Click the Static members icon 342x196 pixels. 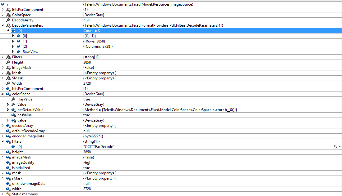(x=8, y=194)
